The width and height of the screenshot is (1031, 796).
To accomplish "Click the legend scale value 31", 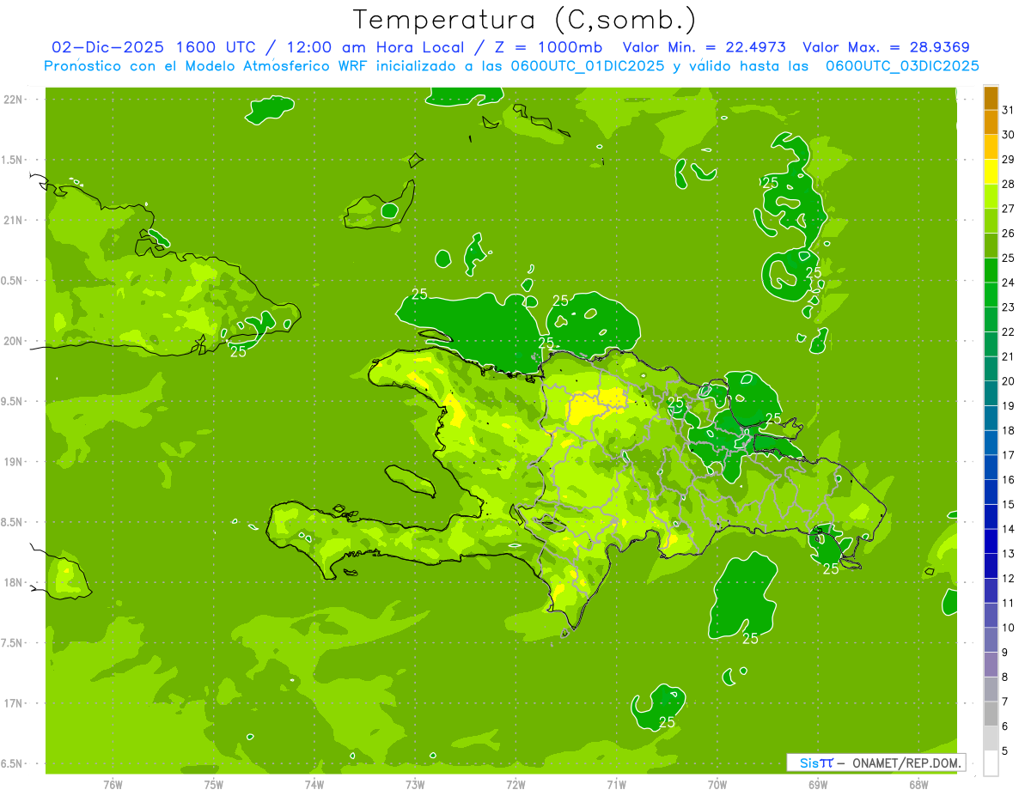I will click(x=1008, y=110).
